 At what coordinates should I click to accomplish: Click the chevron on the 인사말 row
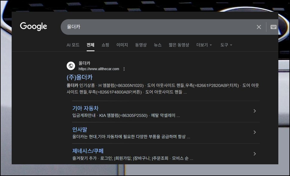point(255,132)
